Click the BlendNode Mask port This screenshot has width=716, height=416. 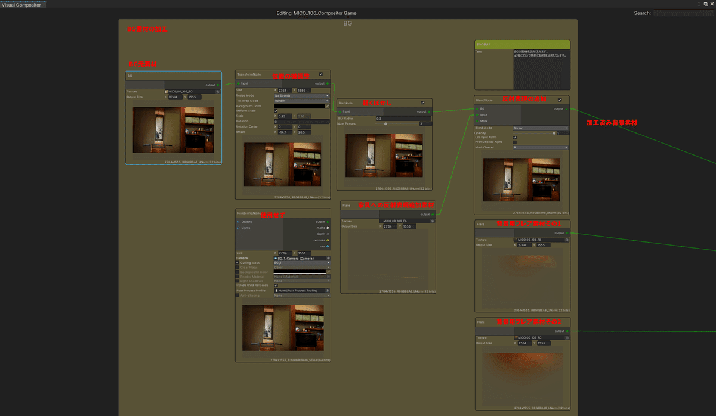[x=477, y=121]
